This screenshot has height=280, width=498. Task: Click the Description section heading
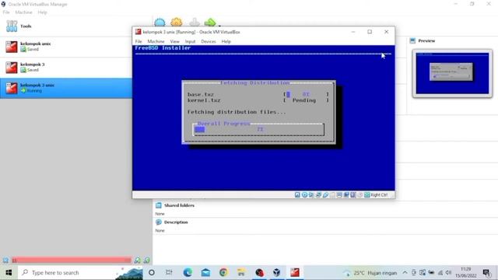tap(176, 222)
